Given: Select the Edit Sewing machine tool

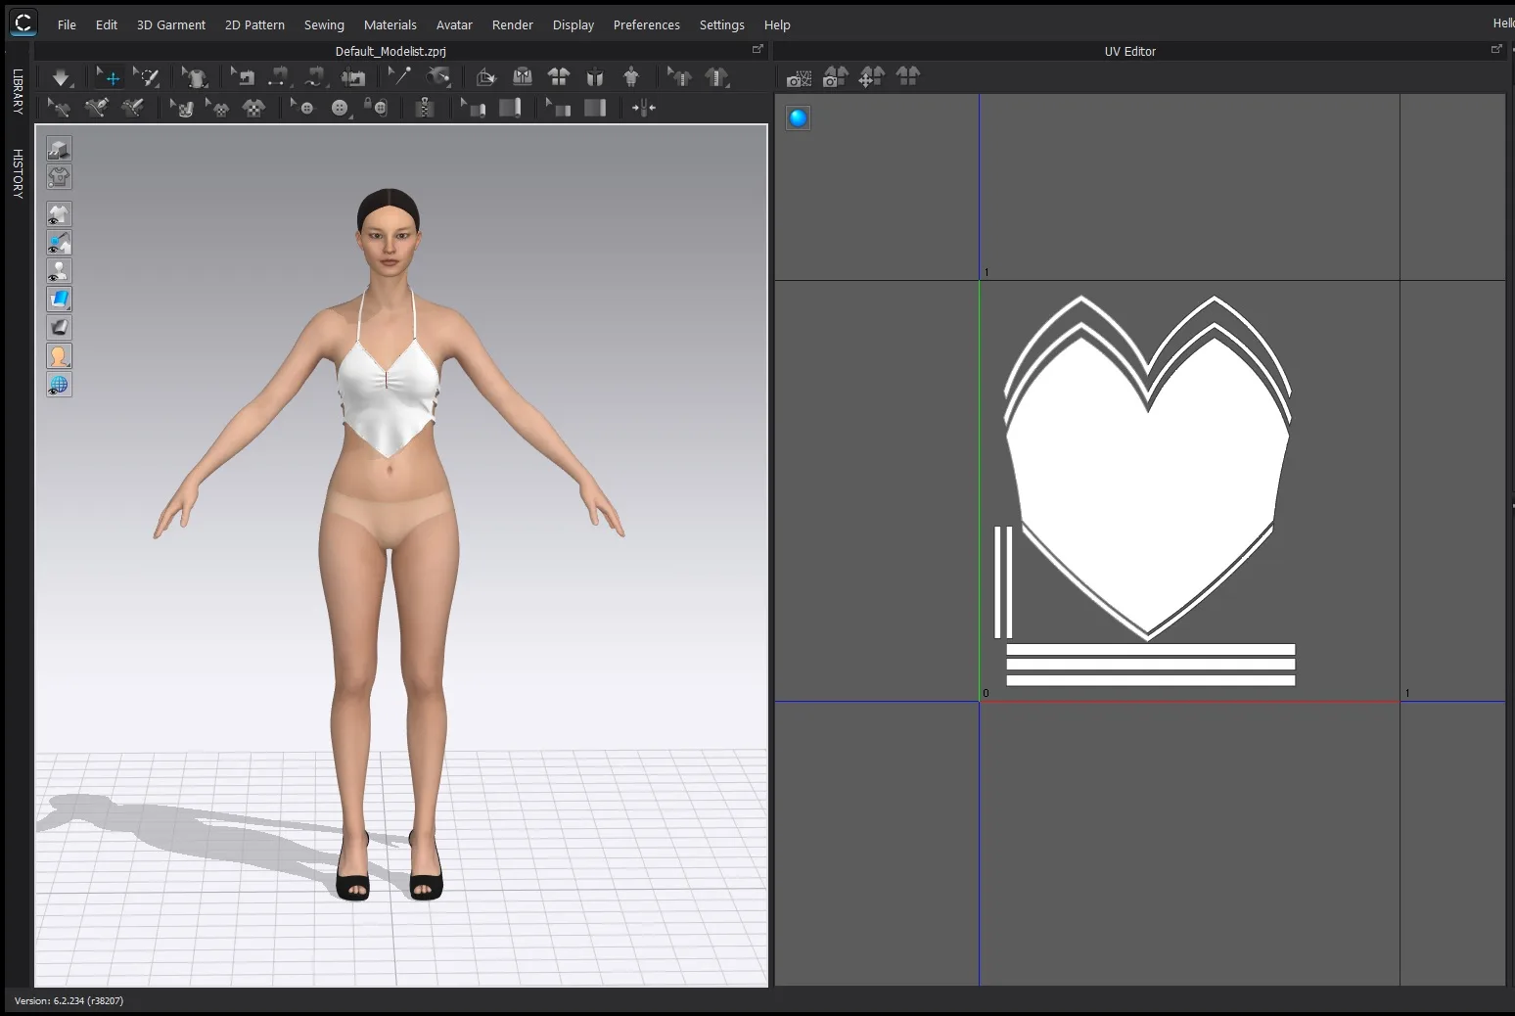Looking at the screenshot, I should (x=243, y=77).
